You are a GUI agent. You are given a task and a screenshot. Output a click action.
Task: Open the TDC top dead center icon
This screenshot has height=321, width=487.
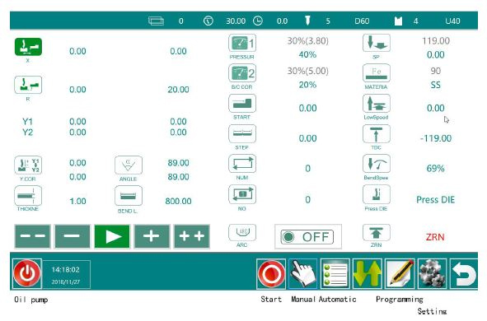[x=377, y=133]
